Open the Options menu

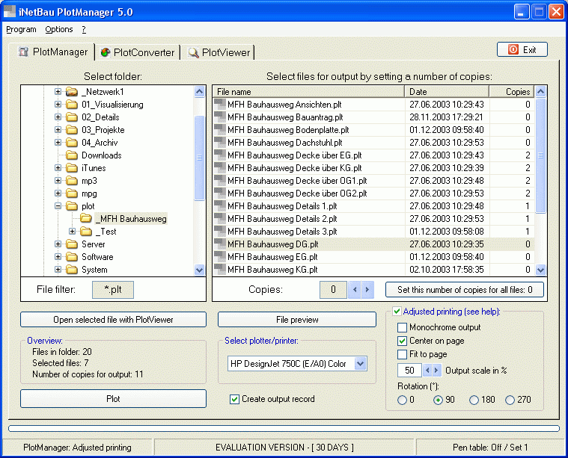(x=59, y=29)
